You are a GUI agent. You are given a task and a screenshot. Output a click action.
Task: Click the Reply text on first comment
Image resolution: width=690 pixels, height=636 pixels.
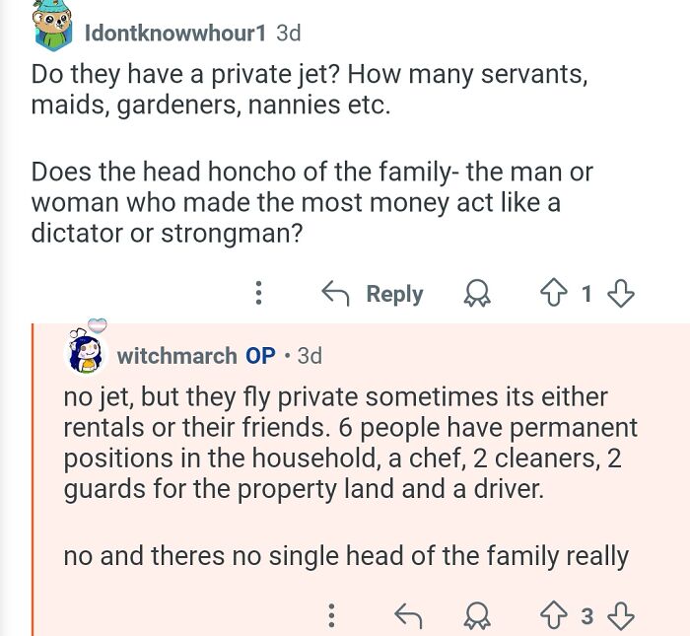click(x=394, y=294)
